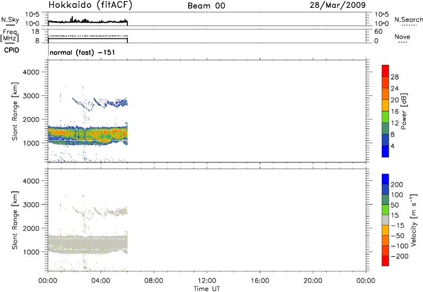
Task: Click the blue top swatch of Velocity colorbar
Action: [385, 179]
